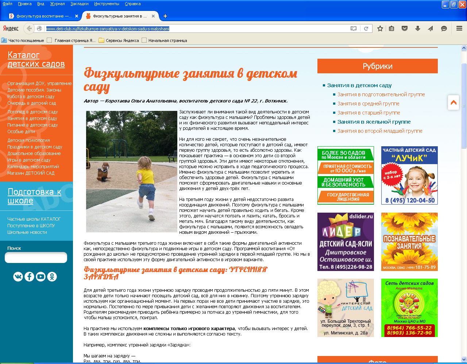Open Магазин ДЕТСКИЙ САД link
This screenshot has height=364, width=467.
coord(31,173)
